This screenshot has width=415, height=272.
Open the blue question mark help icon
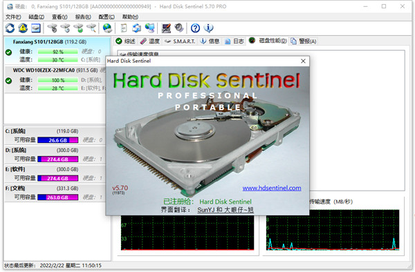click(195, 28)
